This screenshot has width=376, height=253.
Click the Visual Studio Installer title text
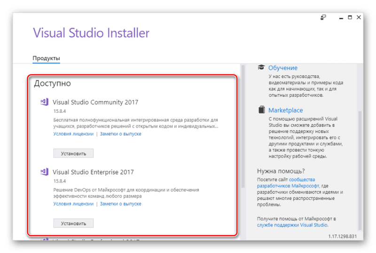pos(91,33)
